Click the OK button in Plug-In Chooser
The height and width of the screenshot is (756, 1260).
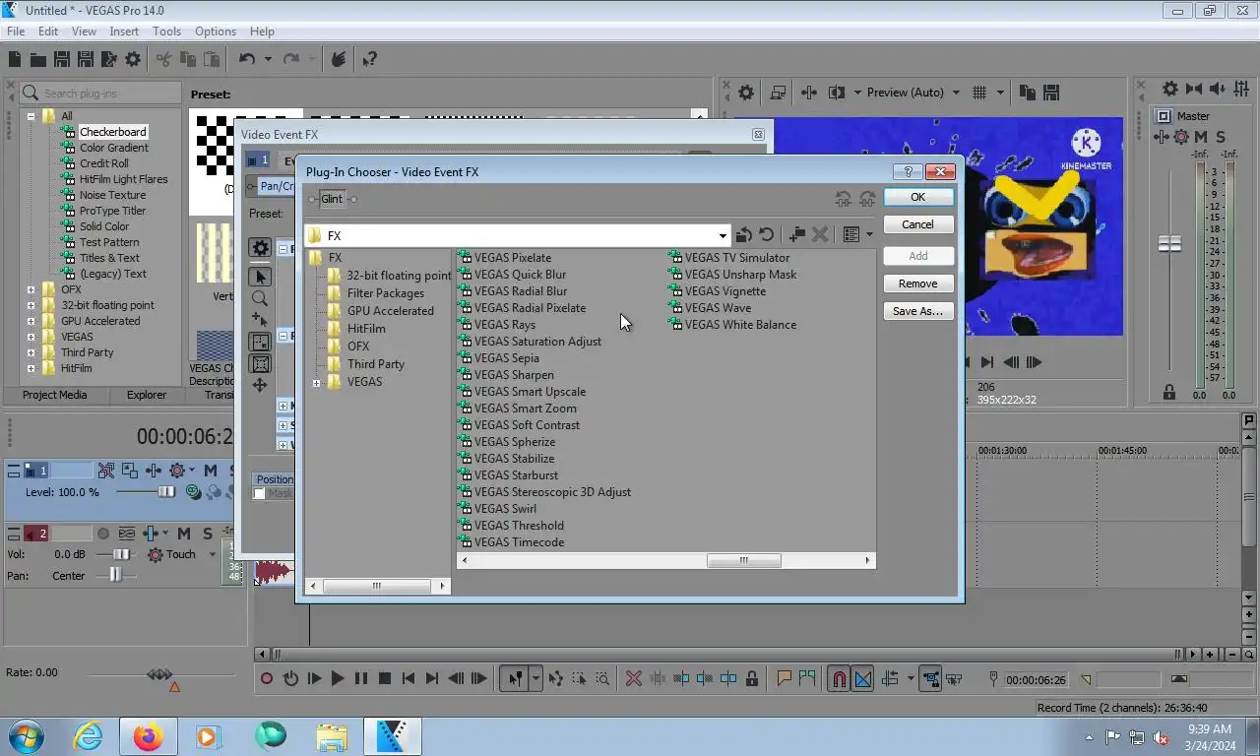coord(917,197)
